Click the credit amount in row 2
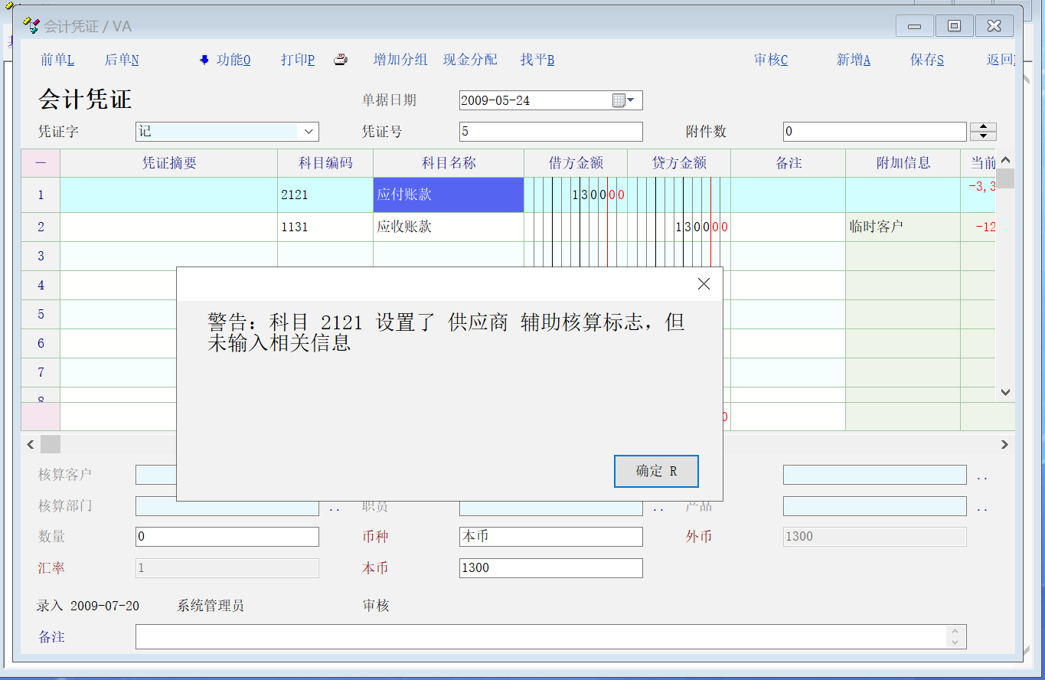This screenshot has height=680, width=1045. tap(679, 227)
